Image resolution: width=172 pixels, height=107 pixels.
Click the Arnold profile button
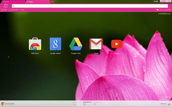[156, 1]
